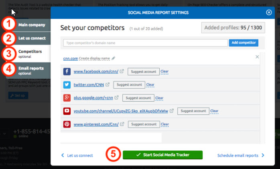This screenshot has height=169, width=280.
Task: Open the www.facebook.com/cnn/ link
Action: click(x=96, y=71)
